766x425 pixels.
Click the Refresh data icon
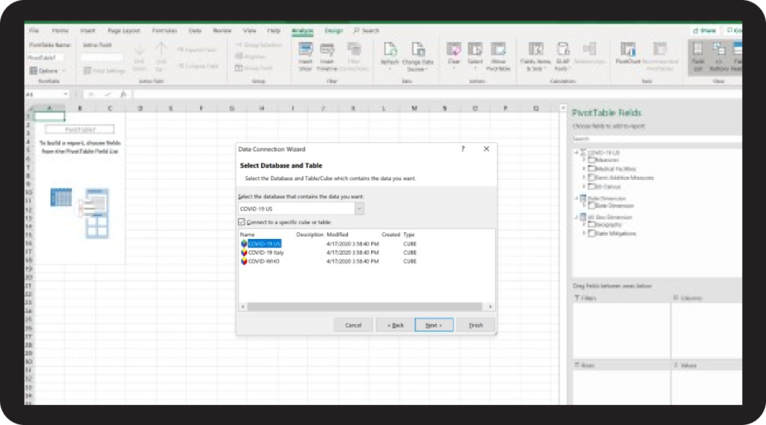(x=390, y=50)
